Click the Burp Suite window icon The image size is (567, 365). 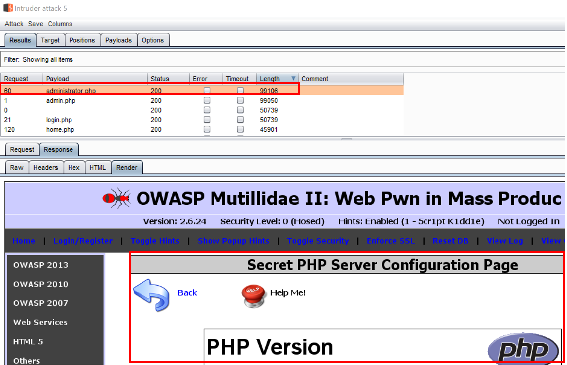(8, 8)
